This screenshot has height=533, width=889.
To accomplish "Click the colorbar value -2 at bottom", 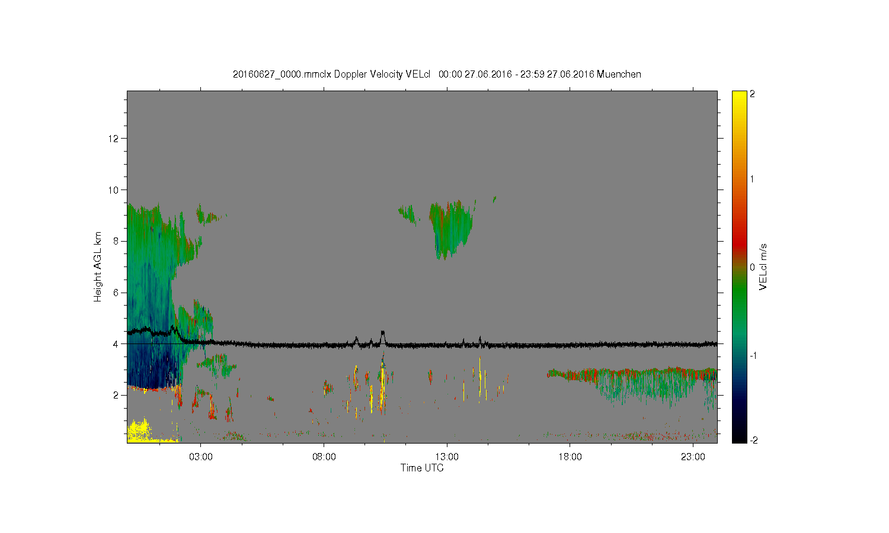I will 753,440.
